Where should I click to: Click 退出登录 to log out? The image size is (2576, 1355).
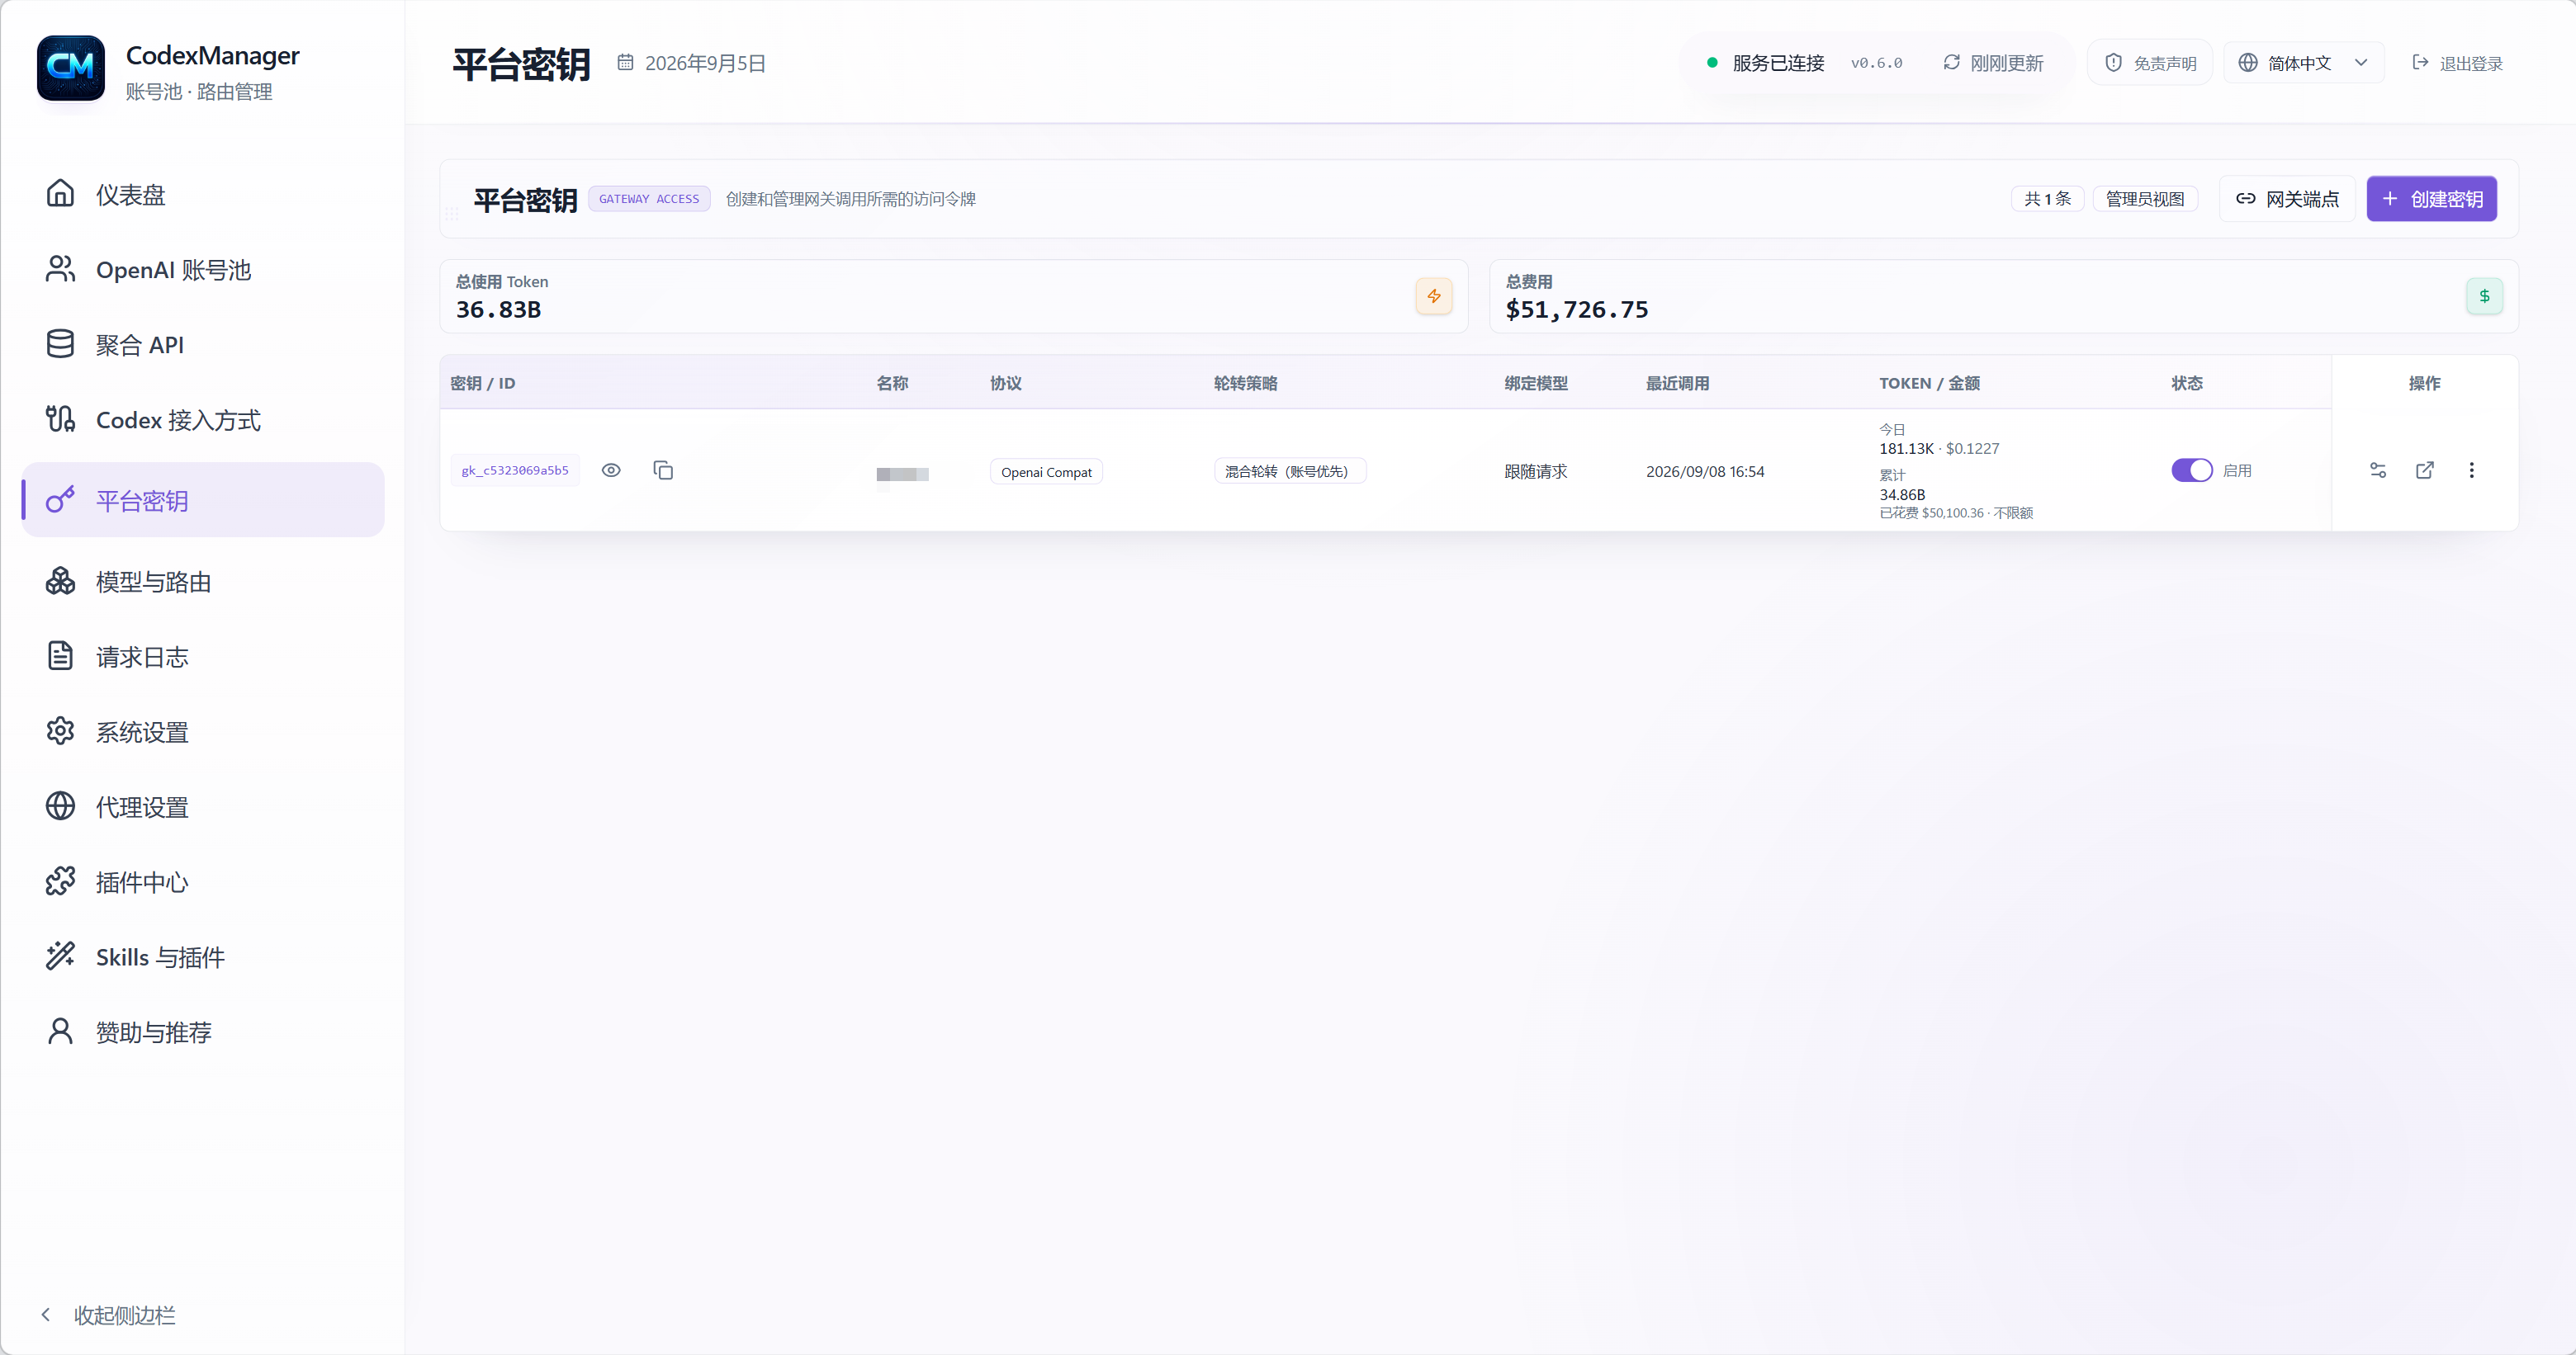[x=2458, y=63]
